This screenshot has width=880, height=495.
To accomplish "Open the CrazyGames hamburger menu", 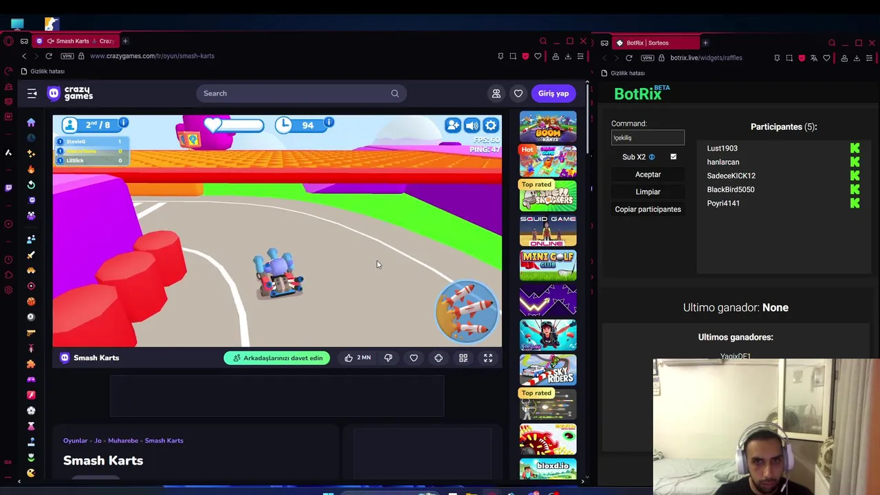I will coord(32,93).
